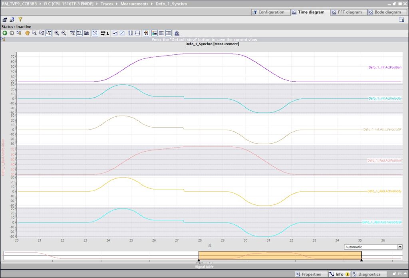409x278 pixels.
Task: Click the export download chart icon
Action: (x=177, y=33)
